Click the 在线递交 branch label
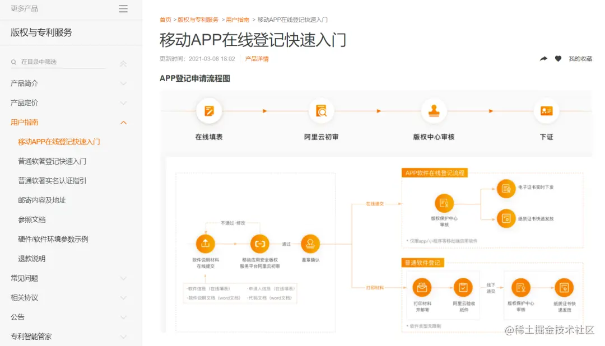The image size is (605, 346). [x=375, y=204]
